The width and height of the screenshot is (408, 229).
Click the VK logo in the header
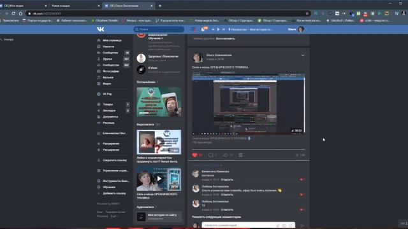click(x=101, y=29)
